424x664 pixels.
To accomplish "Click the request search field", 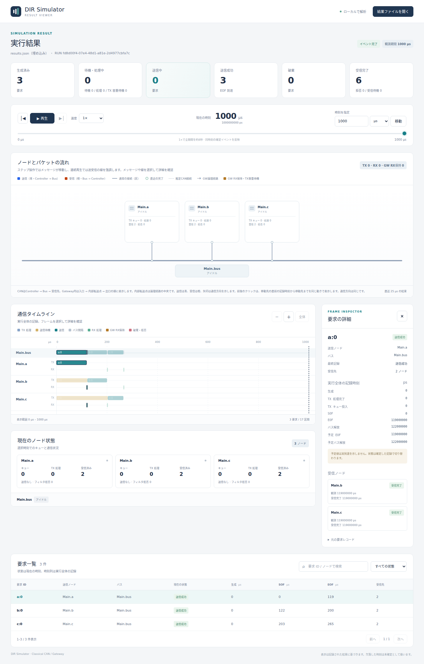I will [333, 566].
